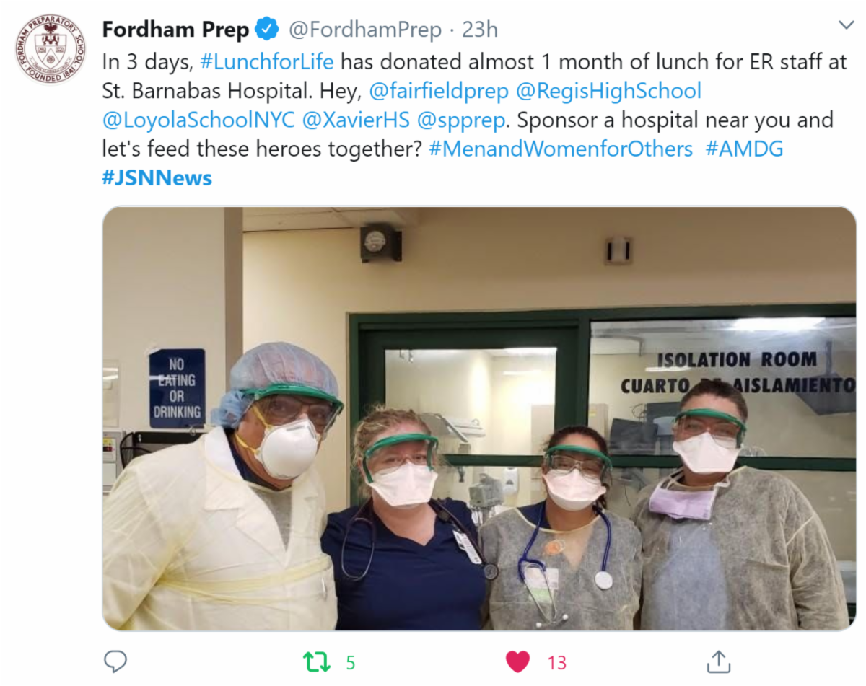Open the Fordham Prep profile avatar
Image resolution: width=866 pixels, height=686 pixels.
tap(50, 49)
